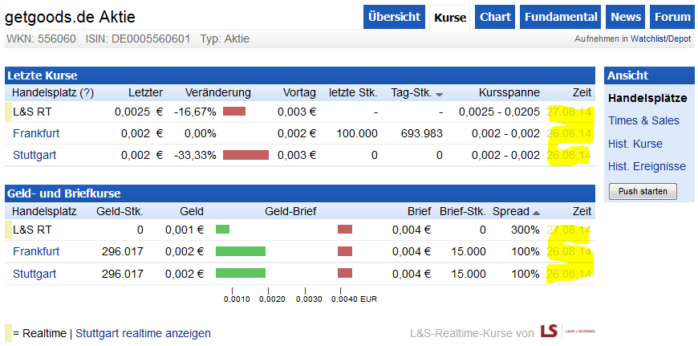Sort by Tag-Stk. column arrow
The height and width of the screenshot is (346, 698).
439,93
